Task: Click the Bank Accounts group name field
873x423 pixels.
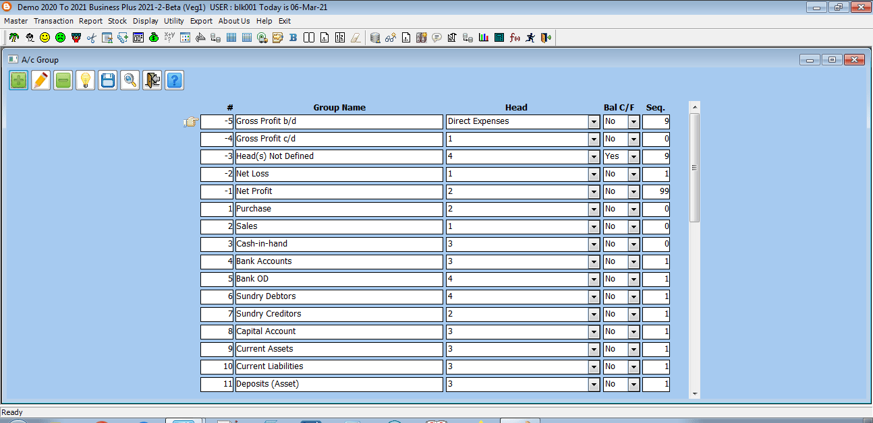Action: [339, 261]
